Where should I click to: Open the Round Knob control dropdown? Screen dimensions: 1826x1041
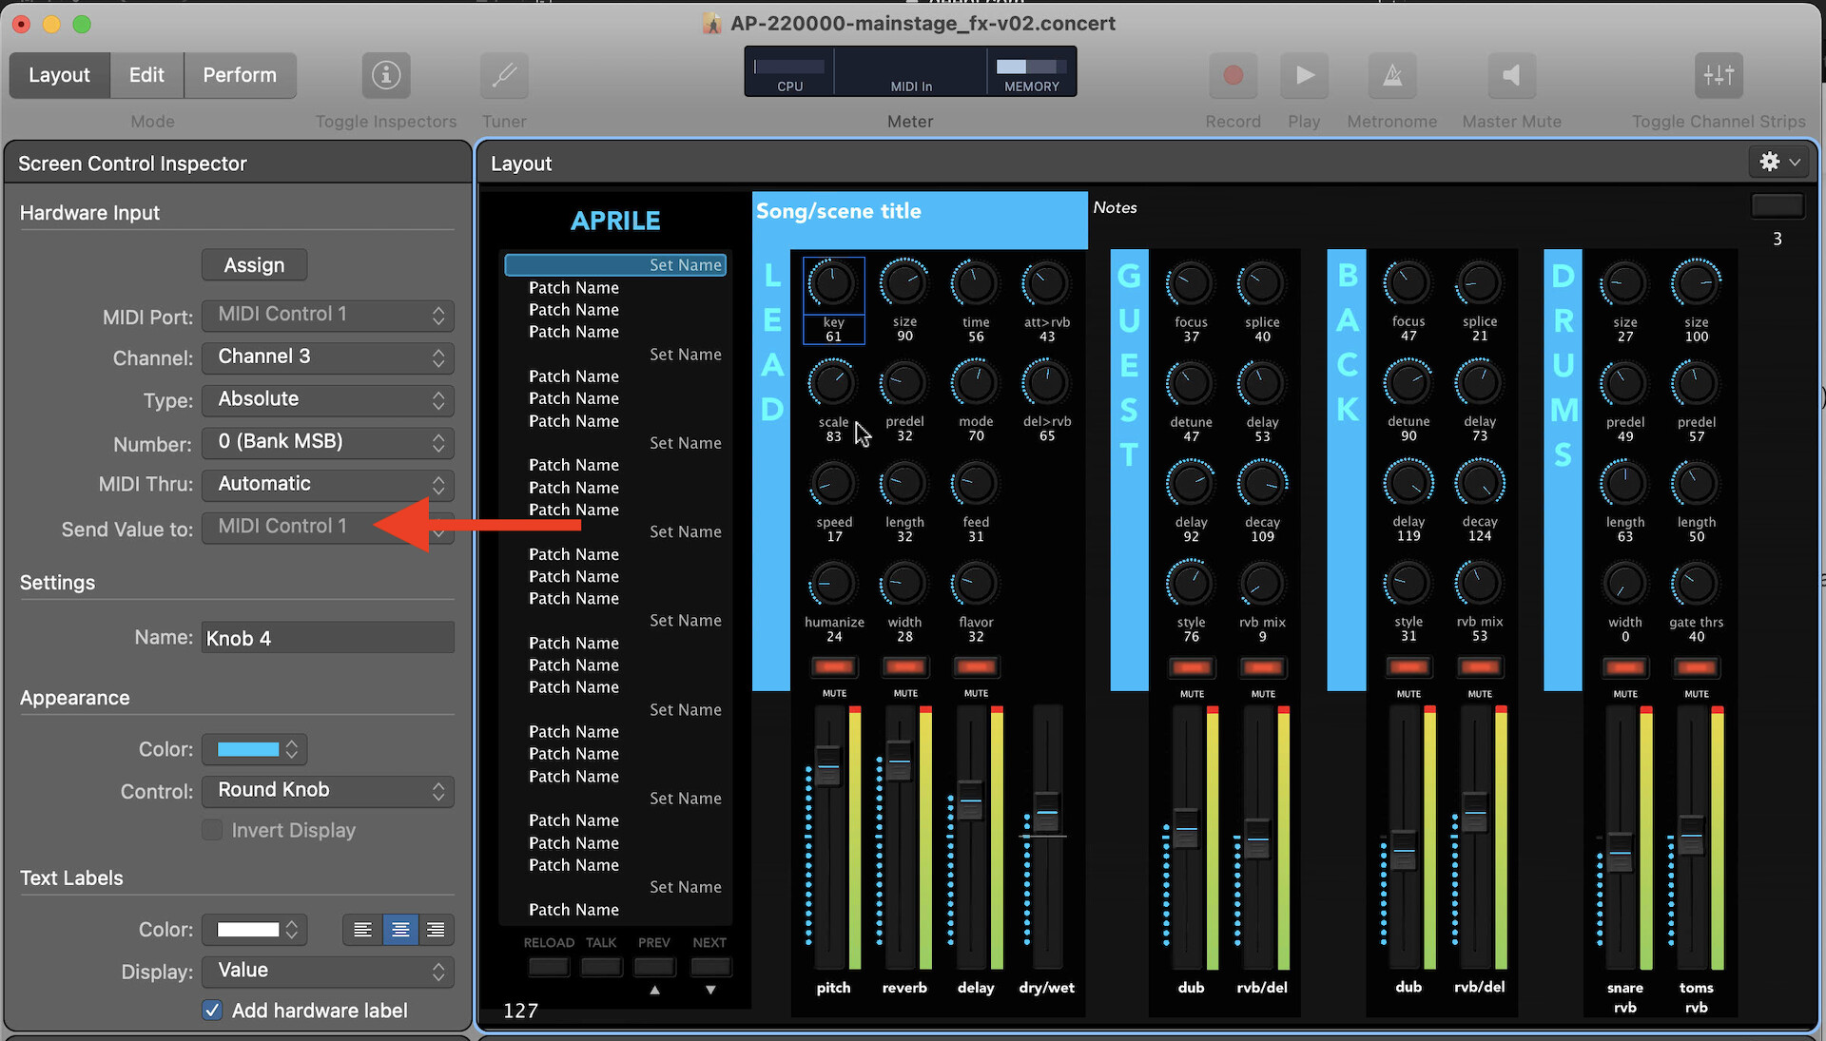tap(327, 791)
